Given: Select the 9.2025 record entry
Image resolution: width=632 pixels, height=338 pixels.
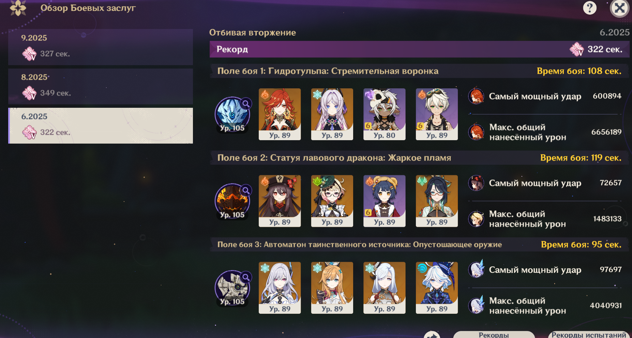Looking at the screenshot, I should coord(101,47).
